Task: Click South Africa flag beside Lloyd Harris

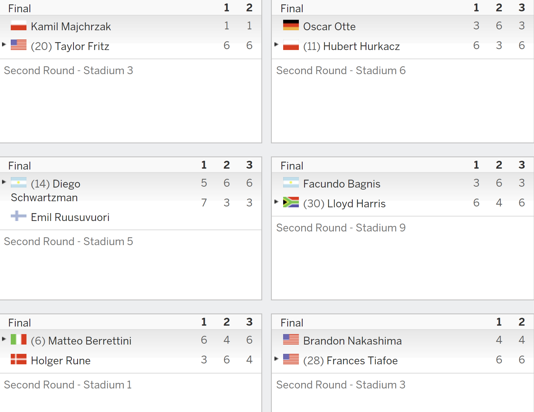Action: (x=291, y=202)
